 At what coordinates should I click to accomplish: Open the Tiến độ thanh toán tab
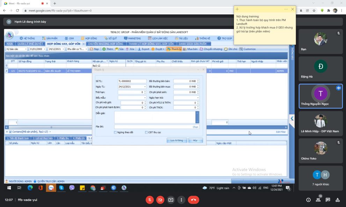18,138
